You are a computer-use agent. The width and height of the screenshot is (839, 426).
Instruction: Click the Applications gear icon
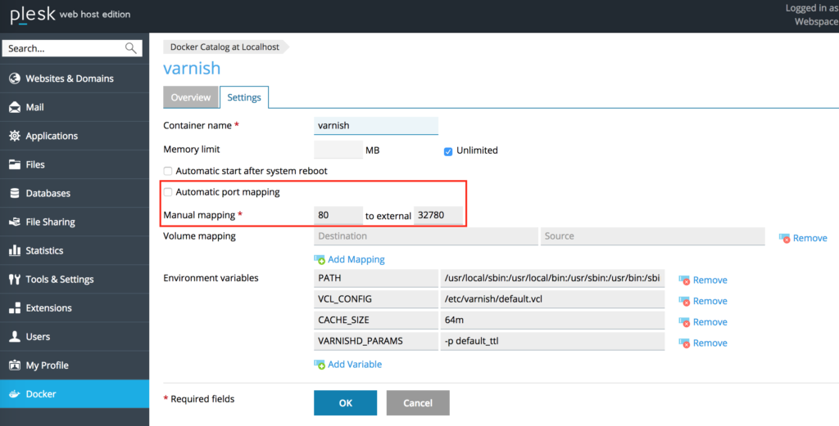pyautogui.click(x=15, y=136)
